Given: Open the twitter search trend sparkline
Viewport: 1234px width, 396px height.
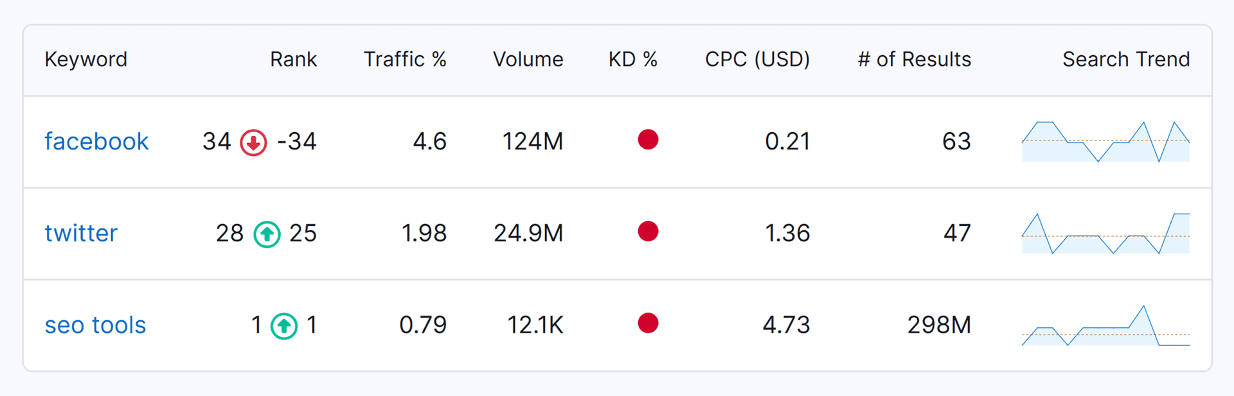Looking at the screenshot, I should point(1105,234).
